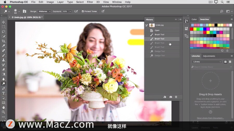Select the Pen tool
The width and height of the screenshot is (234, 131).
tap(3, 88)
